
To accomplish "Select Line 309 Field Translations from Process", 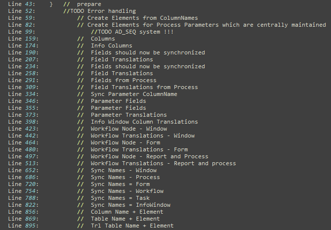I will [x=103, y=87].
